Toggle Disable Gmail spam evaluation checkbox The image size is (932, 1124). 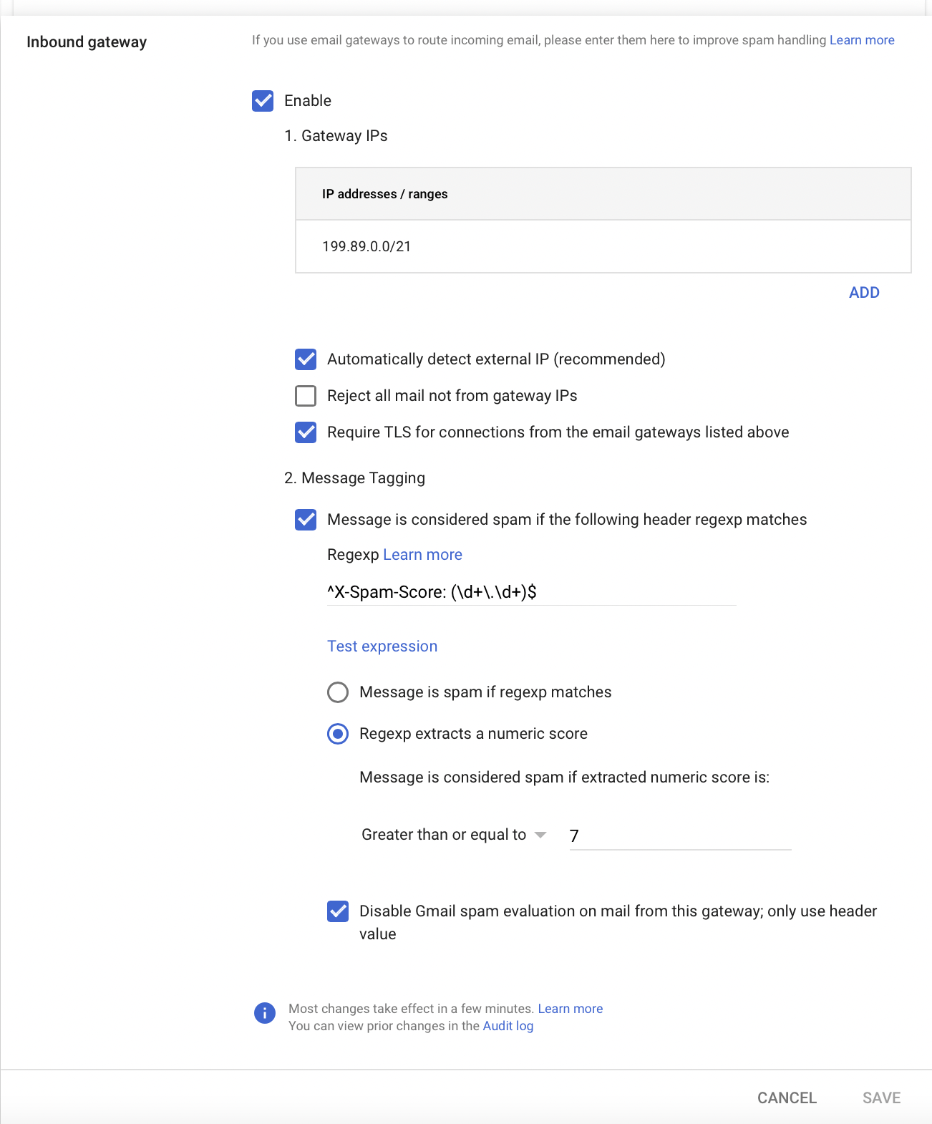338,911
